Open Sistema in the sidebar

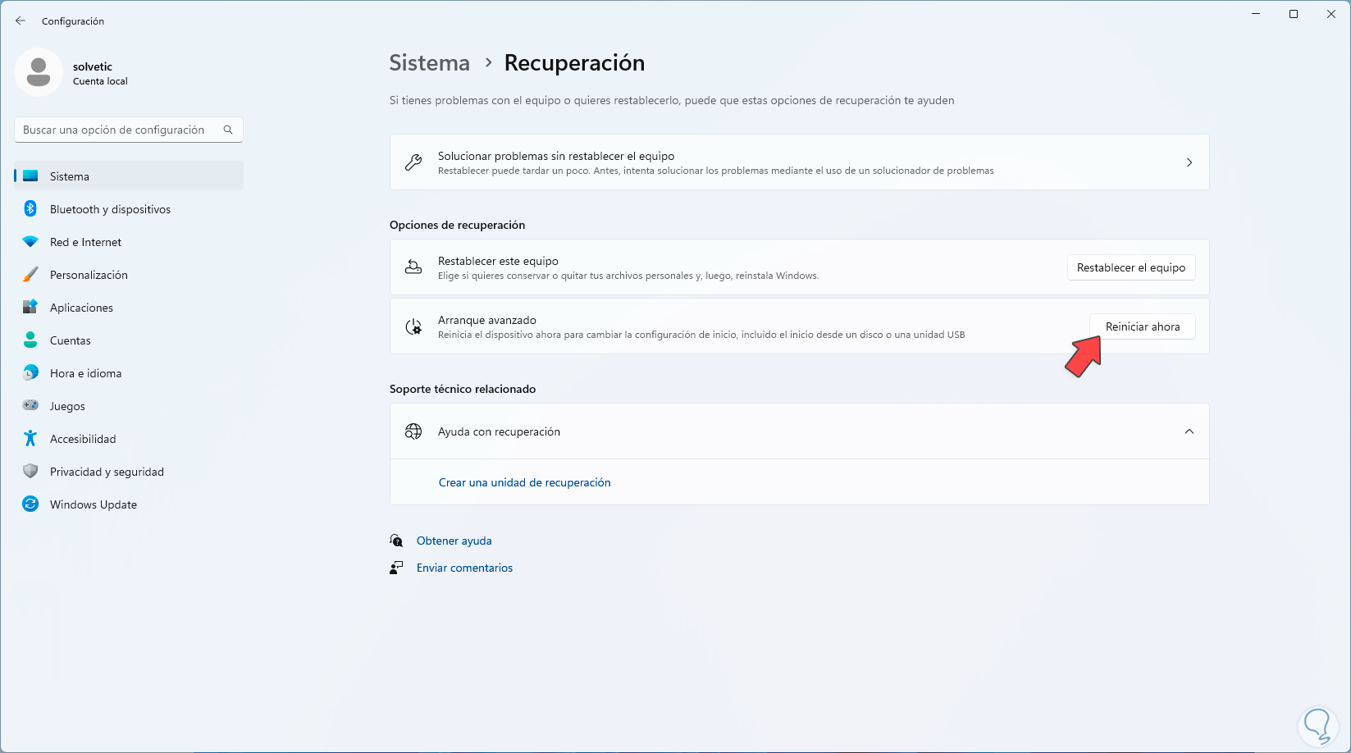(129, 176)
